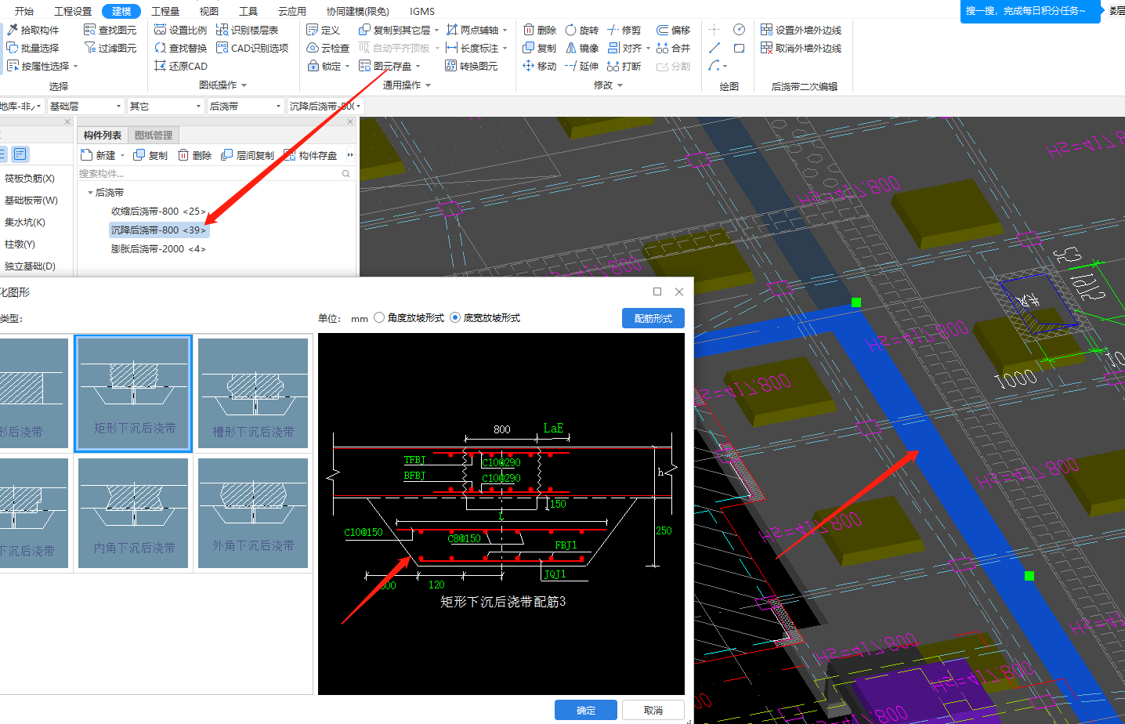Open the 新建 dropdown arrow

point(122,155)
